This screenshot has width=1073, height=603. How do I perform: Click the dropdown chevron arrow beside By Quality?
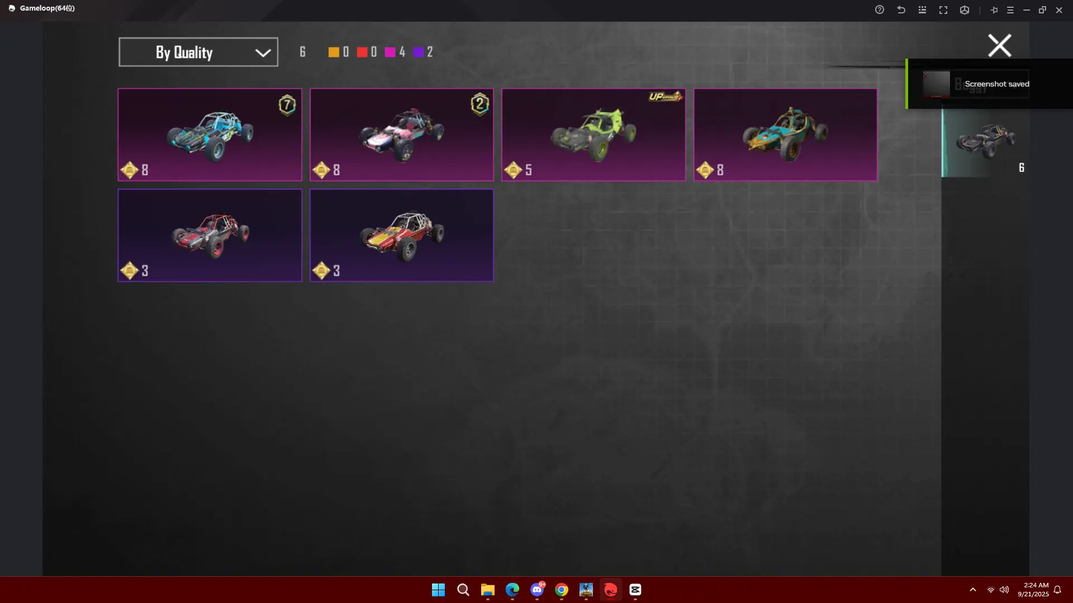pos(263,52)
